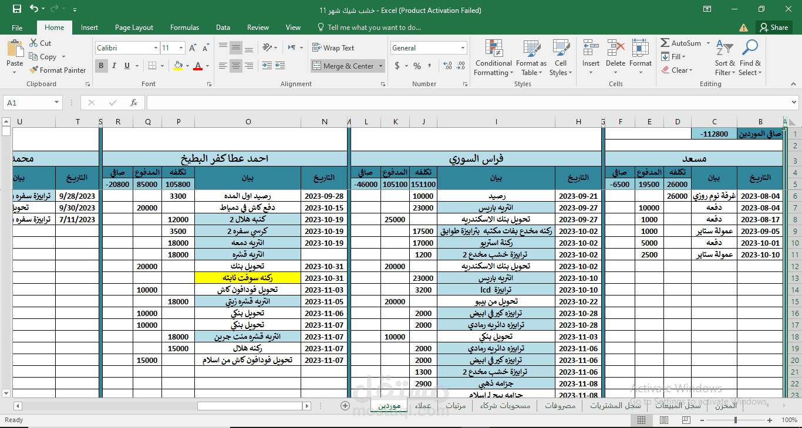Cut the selected cells

(x=40, y=43)
